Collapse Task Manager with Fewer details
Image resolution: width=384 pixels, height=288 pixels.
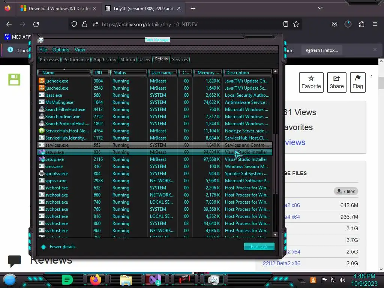58,247
